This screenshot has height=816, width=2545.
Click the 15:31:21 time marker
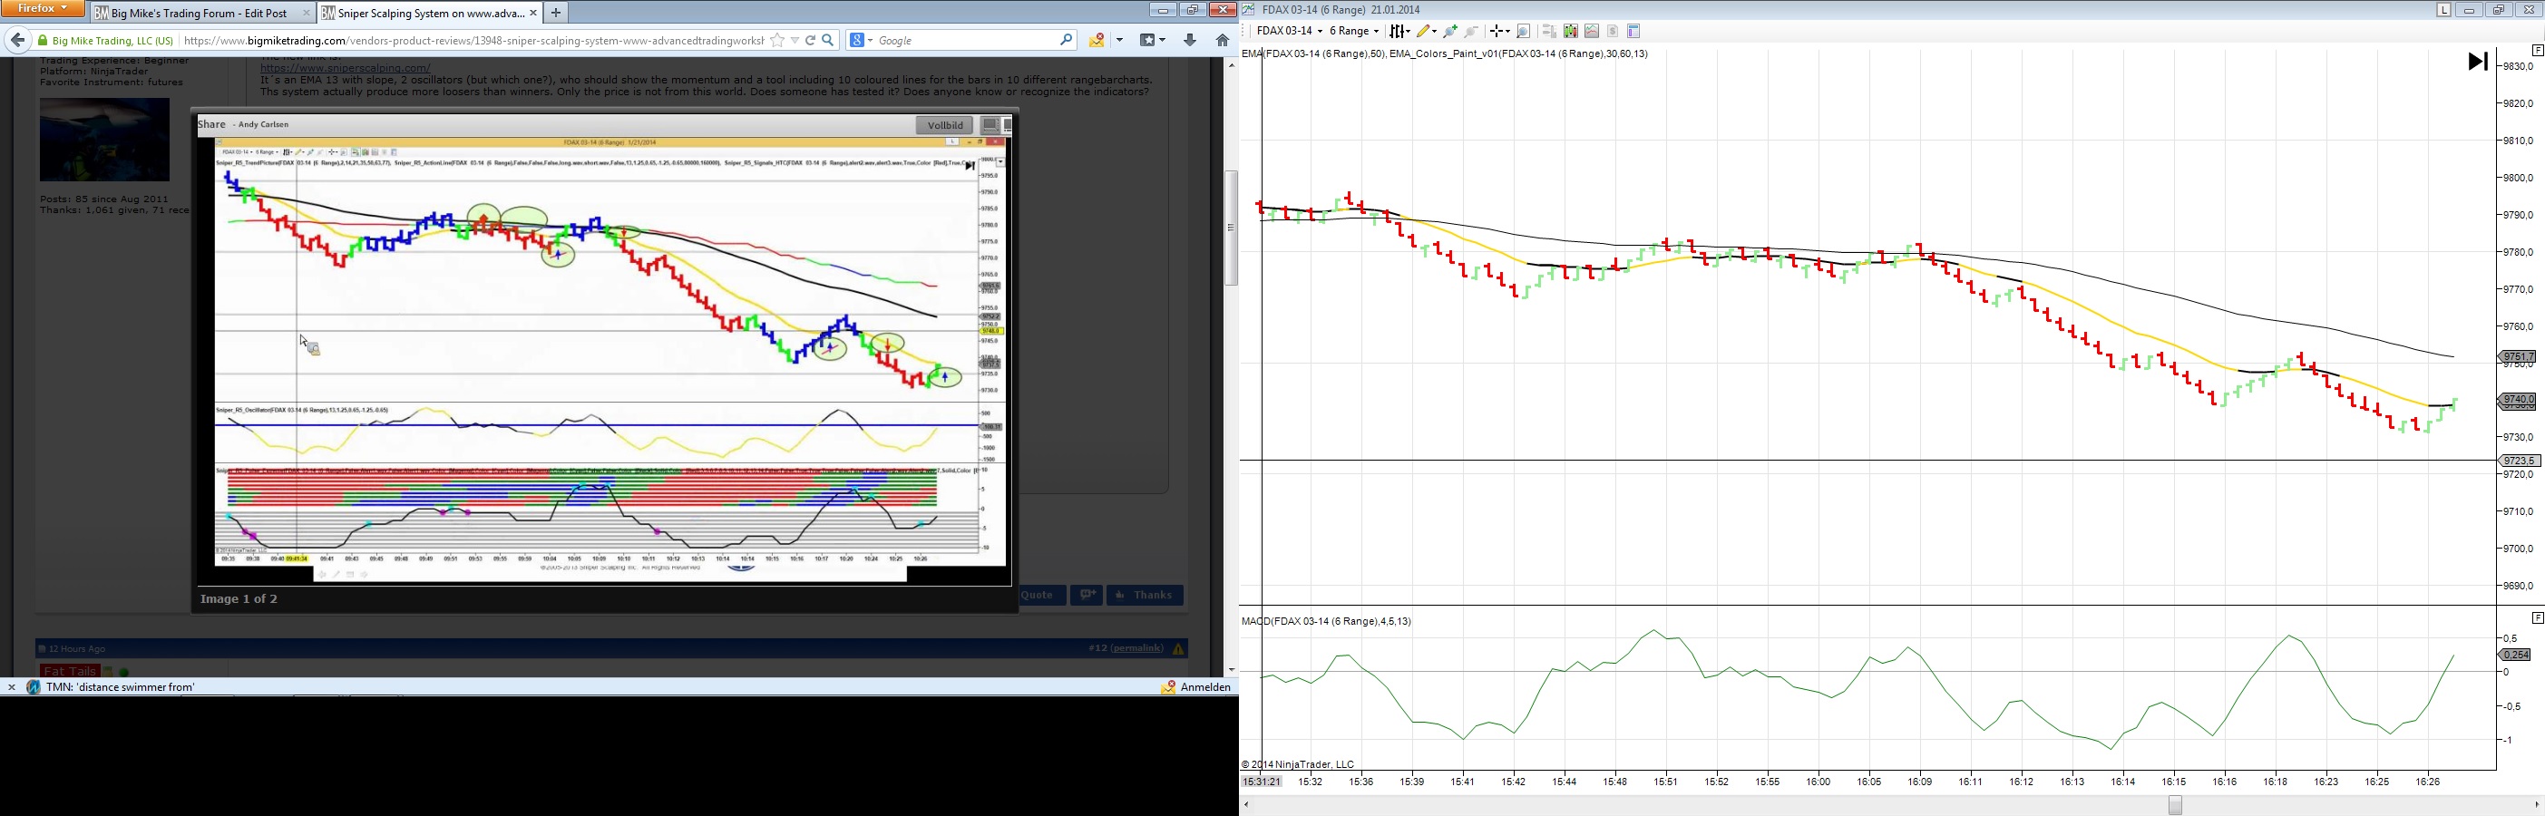1262,782
